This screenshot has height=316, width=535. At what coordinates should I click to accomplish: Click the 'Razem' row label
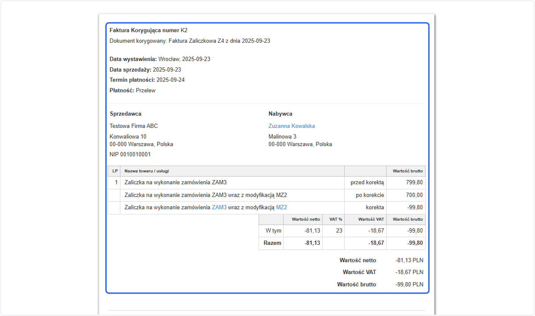(x=272, y=243)
